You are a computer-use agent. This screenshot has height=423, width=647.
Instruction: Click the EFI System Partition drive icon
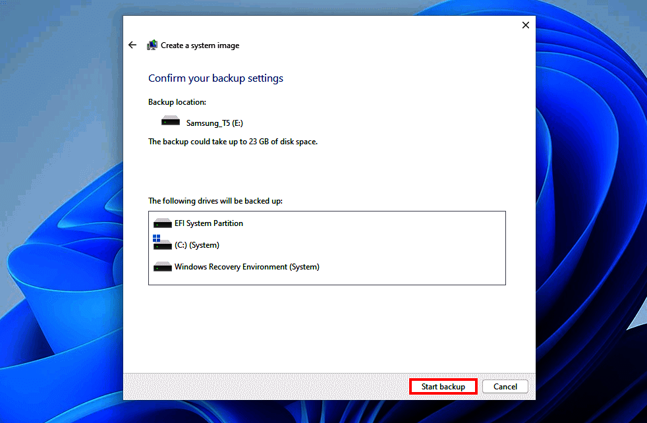coord(162,223)
